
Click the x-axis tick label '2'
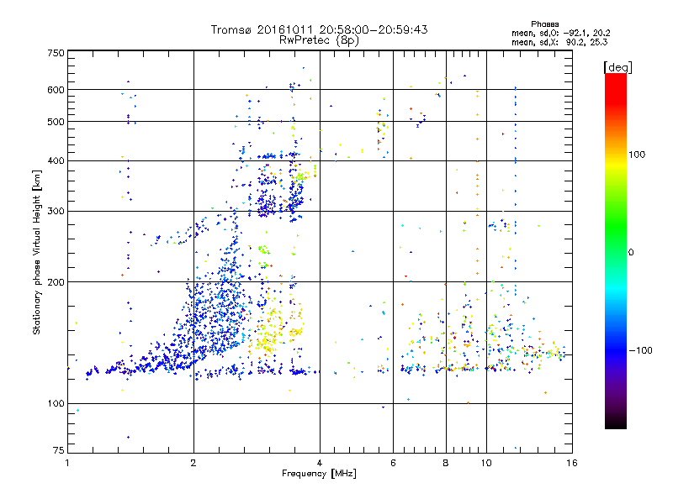[193, 463]
